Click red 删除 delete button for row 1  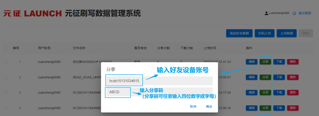293,62
